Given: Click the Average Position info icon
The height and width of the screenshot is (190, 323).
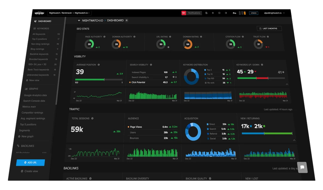Looking at the screenshot, I should click(99, 65).
